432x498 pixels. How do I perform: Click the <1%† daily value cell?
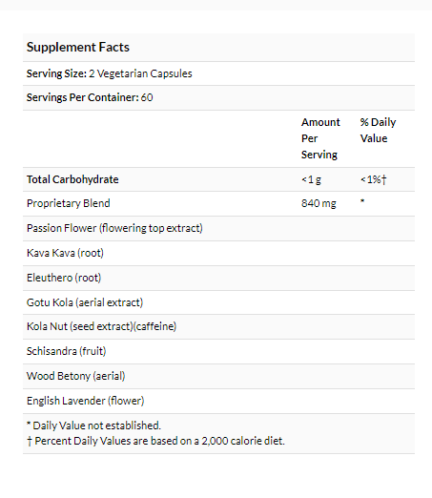373,179
